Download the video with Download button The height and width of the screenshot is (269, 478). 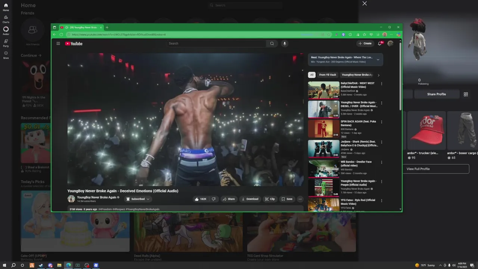coord(250,199)
